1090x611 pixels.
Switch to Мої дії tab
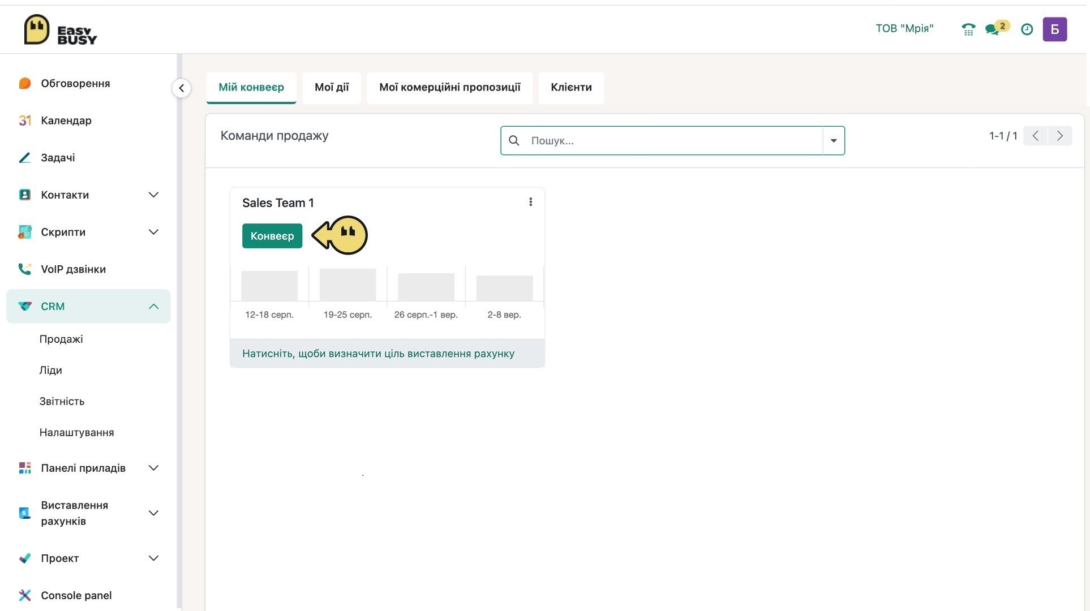point(332,88)
